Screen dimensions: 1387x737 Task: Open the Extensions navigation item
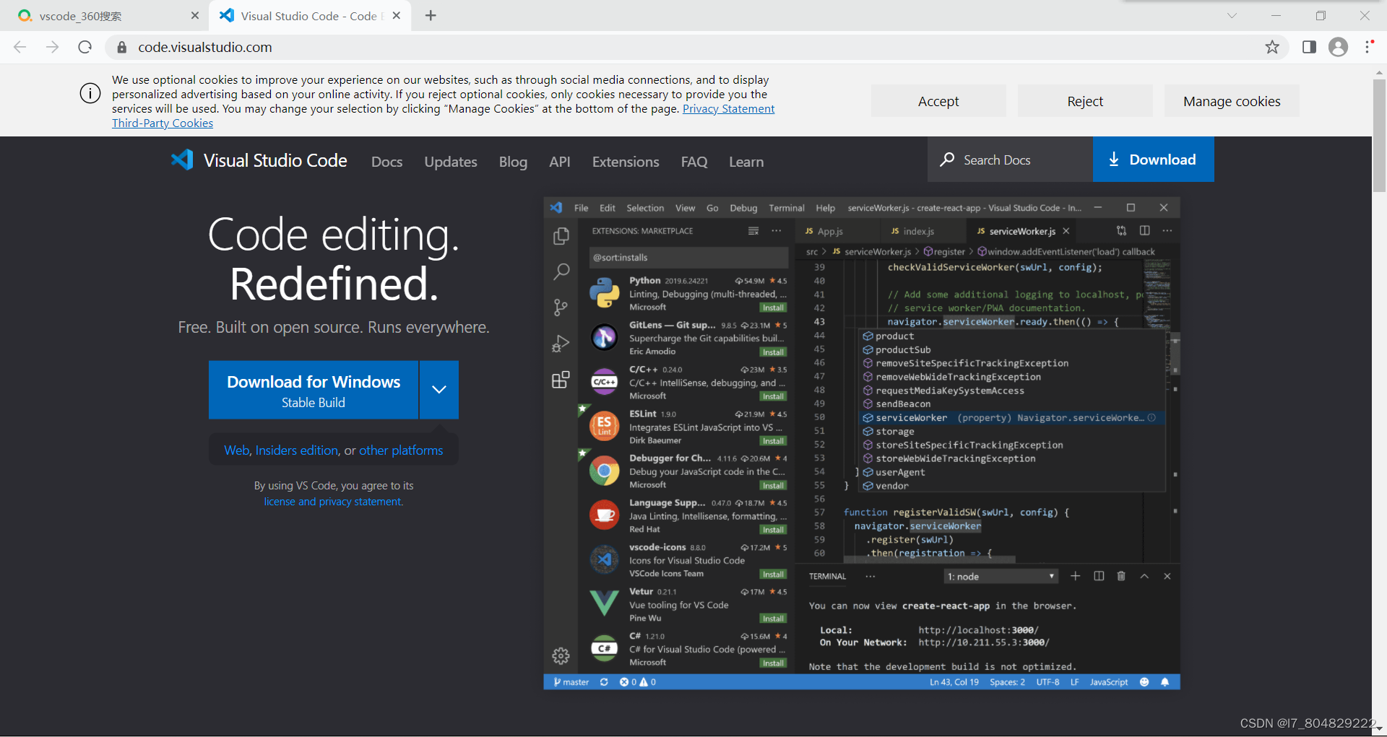click(626, 162)
